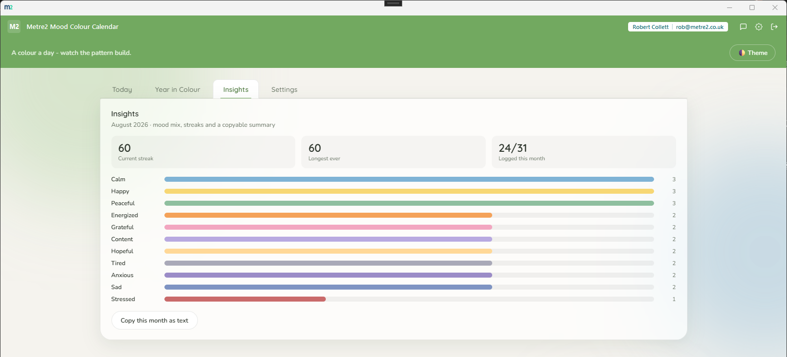The height and width of the screenshot is (357, 787).
Task: Click the blue Calm mood bar
Action: click(409, 179)
